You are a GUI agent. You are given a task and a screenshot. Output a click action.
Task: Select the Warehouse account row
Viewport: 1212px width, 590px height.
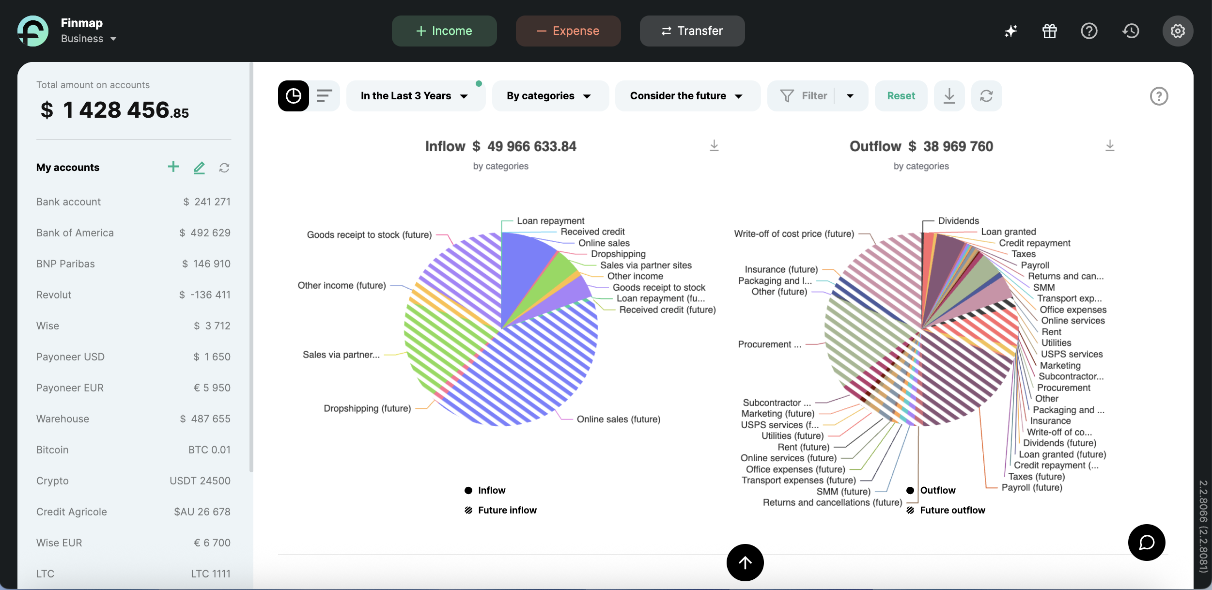[133, 419]
